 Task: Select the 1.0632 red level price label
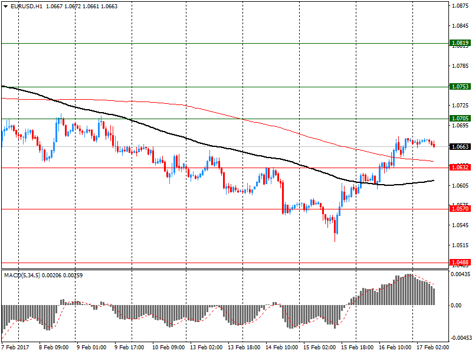tap(460, 168)
